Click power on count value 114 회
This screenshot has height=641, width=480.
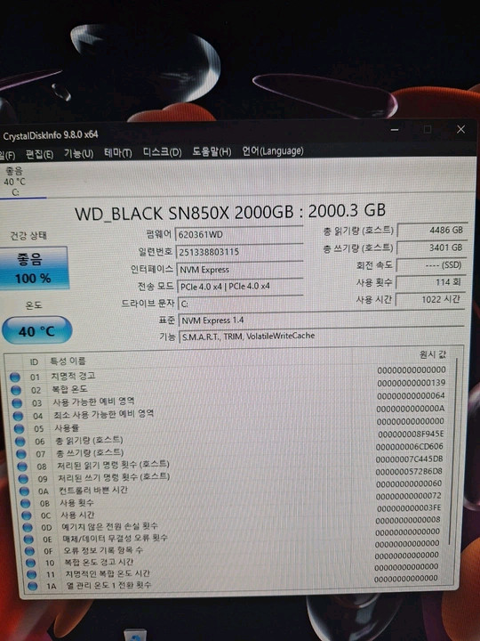pyautogui.click(x=430, y=282)
